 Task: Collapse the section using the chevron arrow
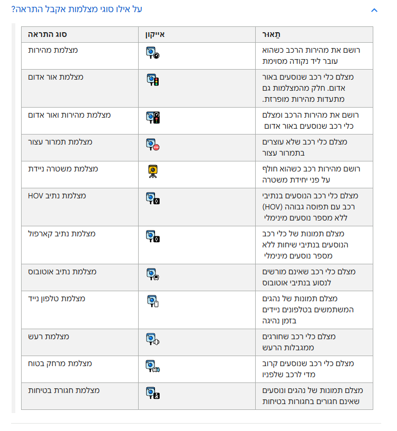point(374,9)
